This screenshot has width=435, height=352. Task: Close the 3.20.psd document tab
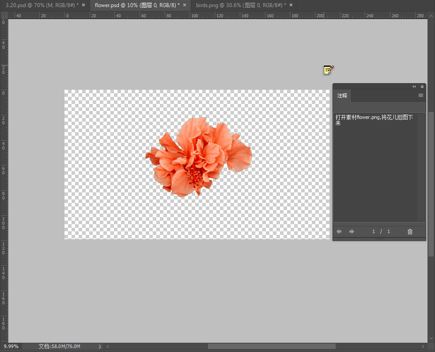[83, 5]
